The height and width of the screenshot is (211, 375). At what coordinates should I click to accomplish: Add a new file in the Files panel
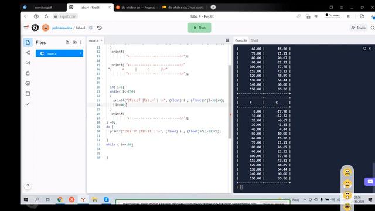click(x=67, y=42)
